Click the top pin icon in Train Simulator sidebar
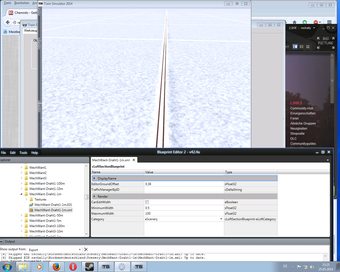This screenshot has height=272, width=340. click(x=40, y=9)
